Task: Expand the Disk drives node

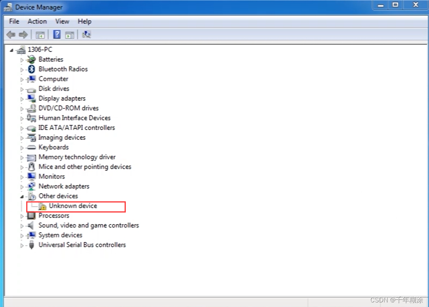Action: tap(22, 89)
